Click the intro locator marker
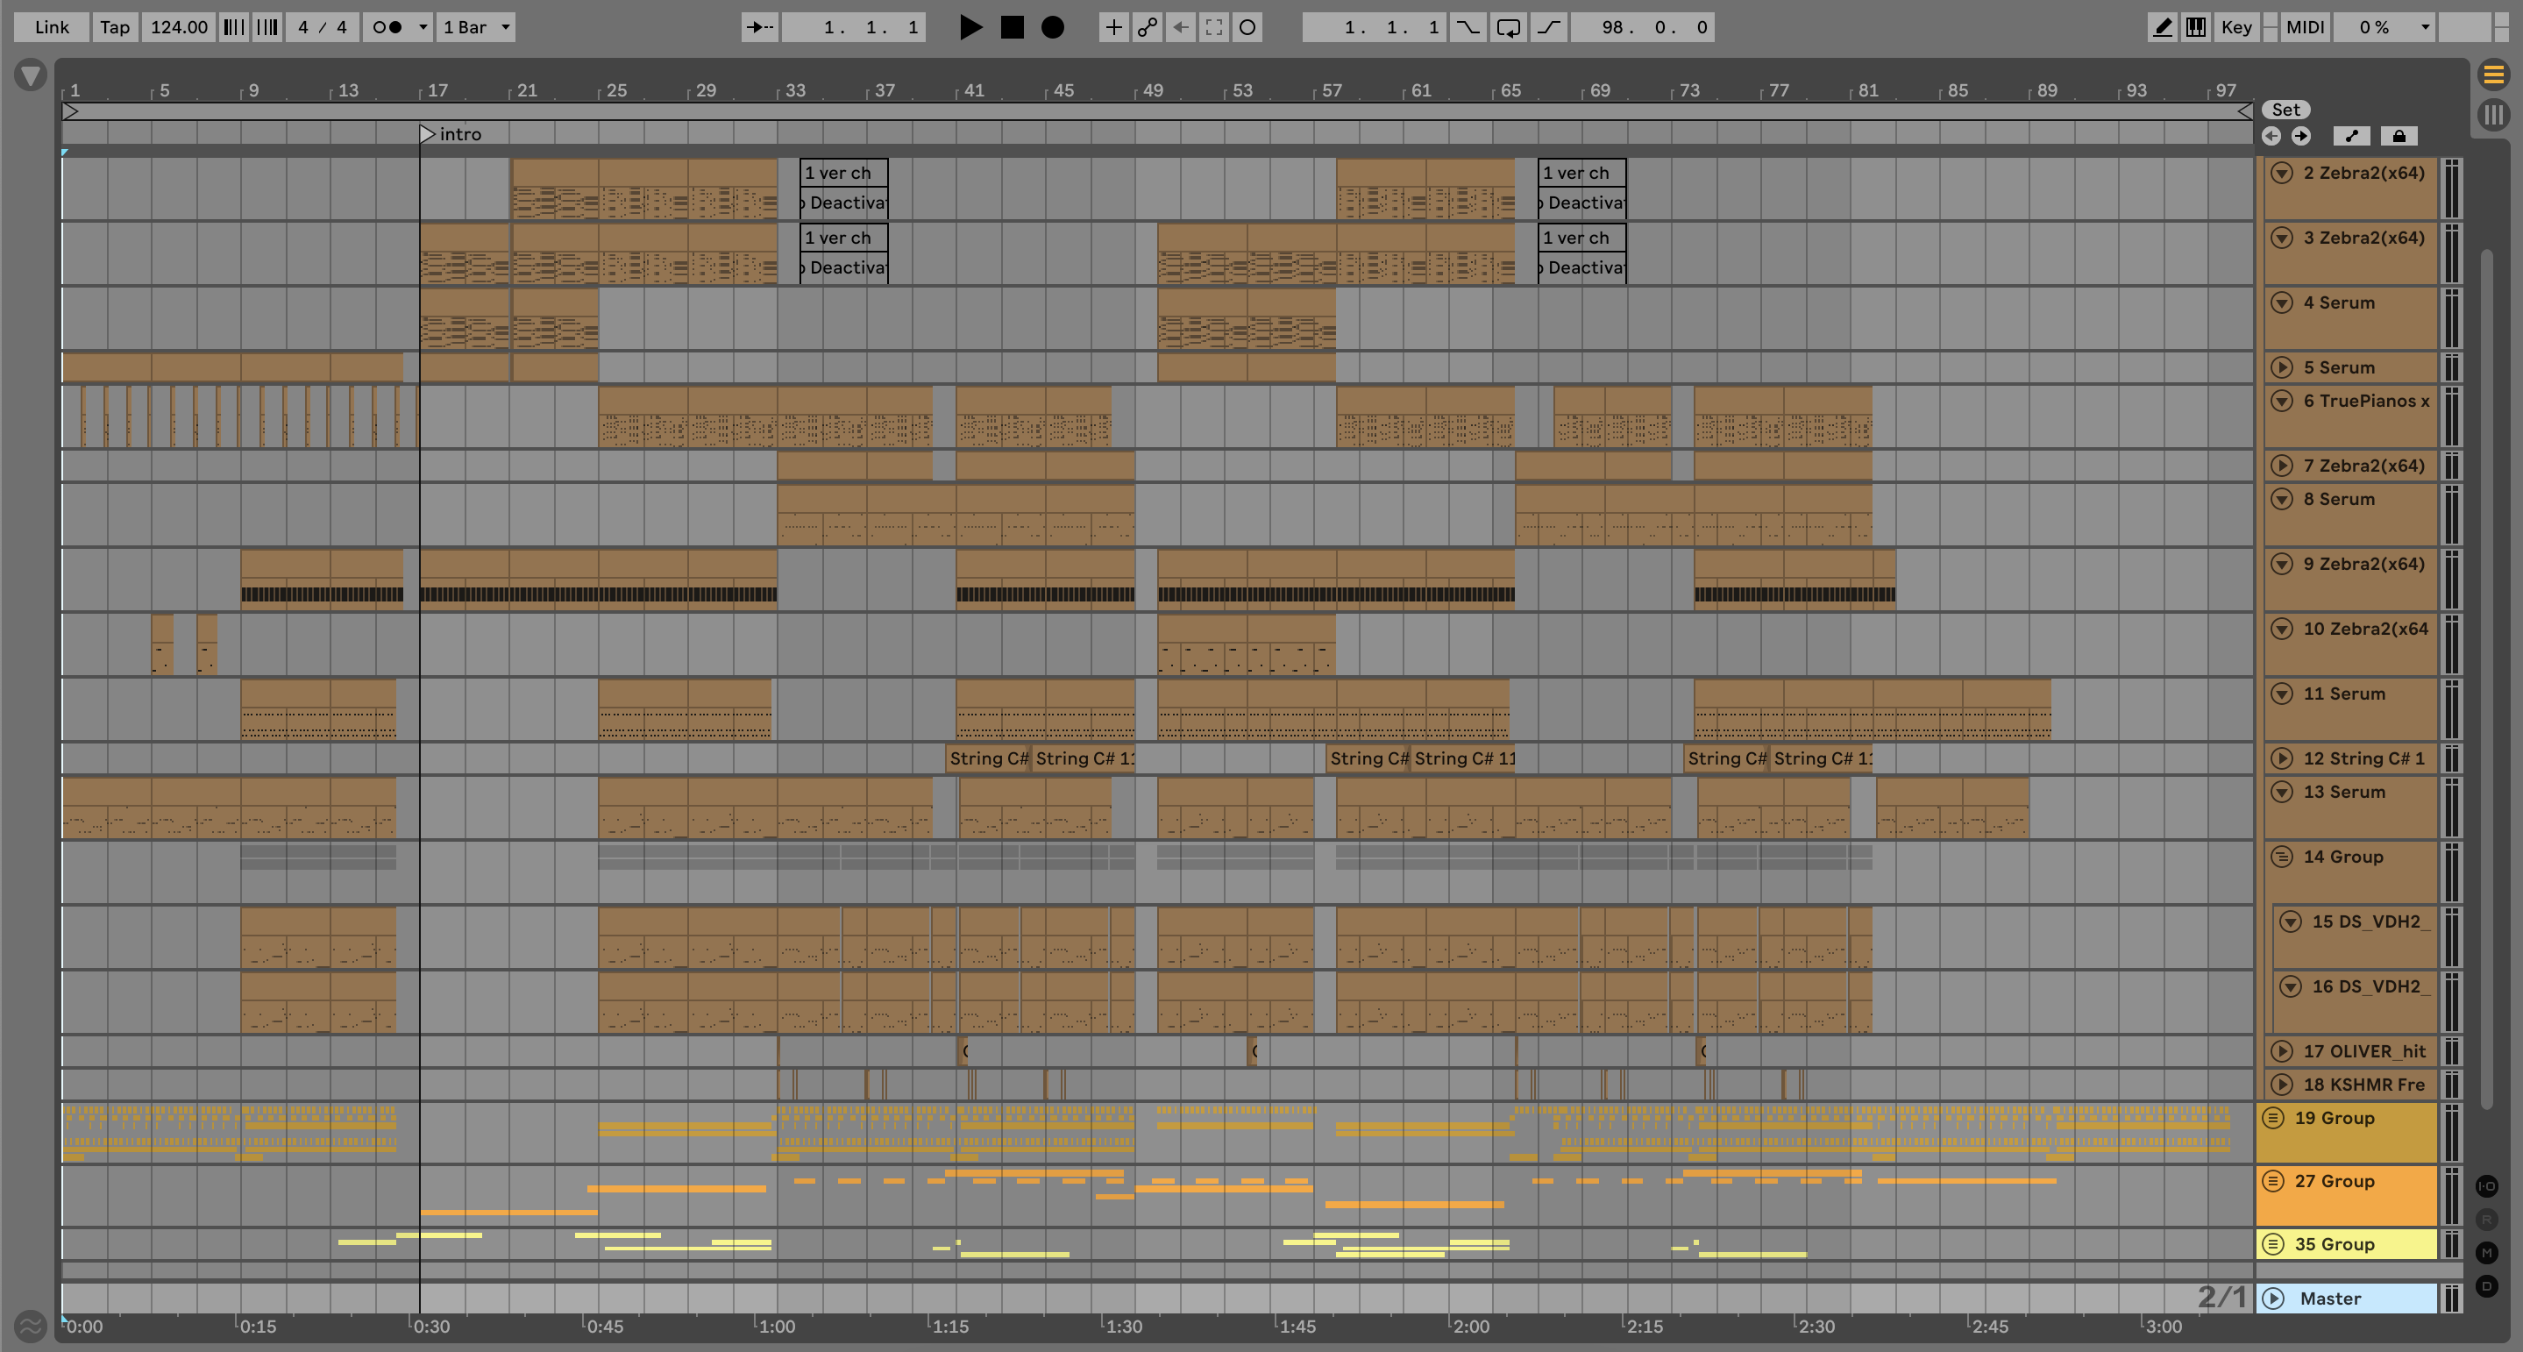The image size is (2523, 1352). [x=428, y=134]
